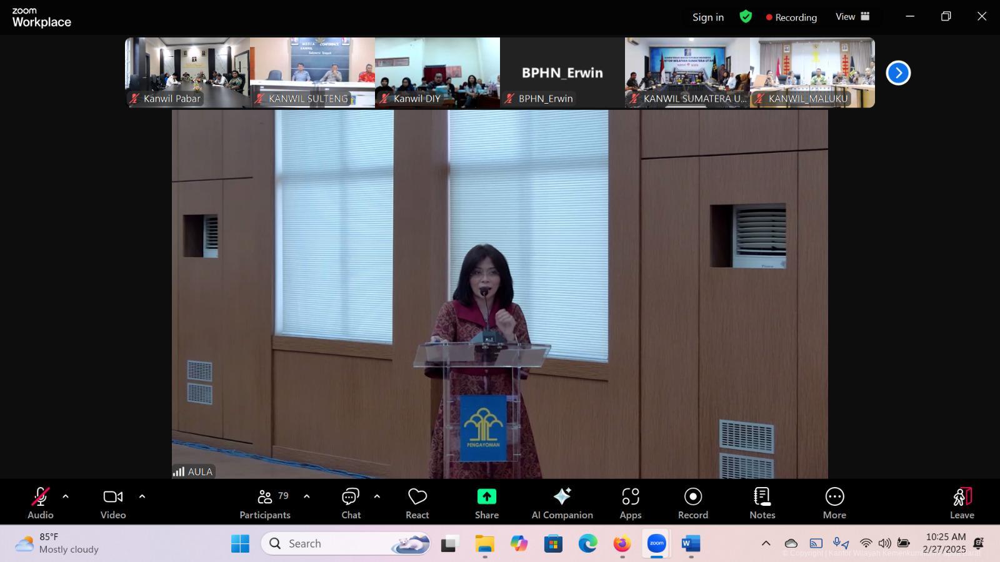
Task: Select the Kanwil DIY video thumbnail
Action: [437, 72]
